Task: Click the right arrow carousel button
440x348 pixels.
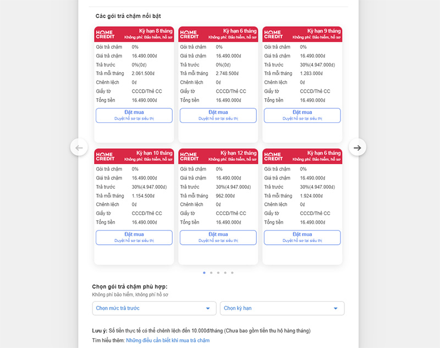Action: coord(357,148)
